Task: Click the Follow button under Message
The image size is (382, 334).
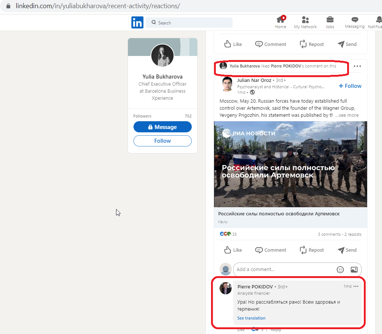Action: (162, 141)
